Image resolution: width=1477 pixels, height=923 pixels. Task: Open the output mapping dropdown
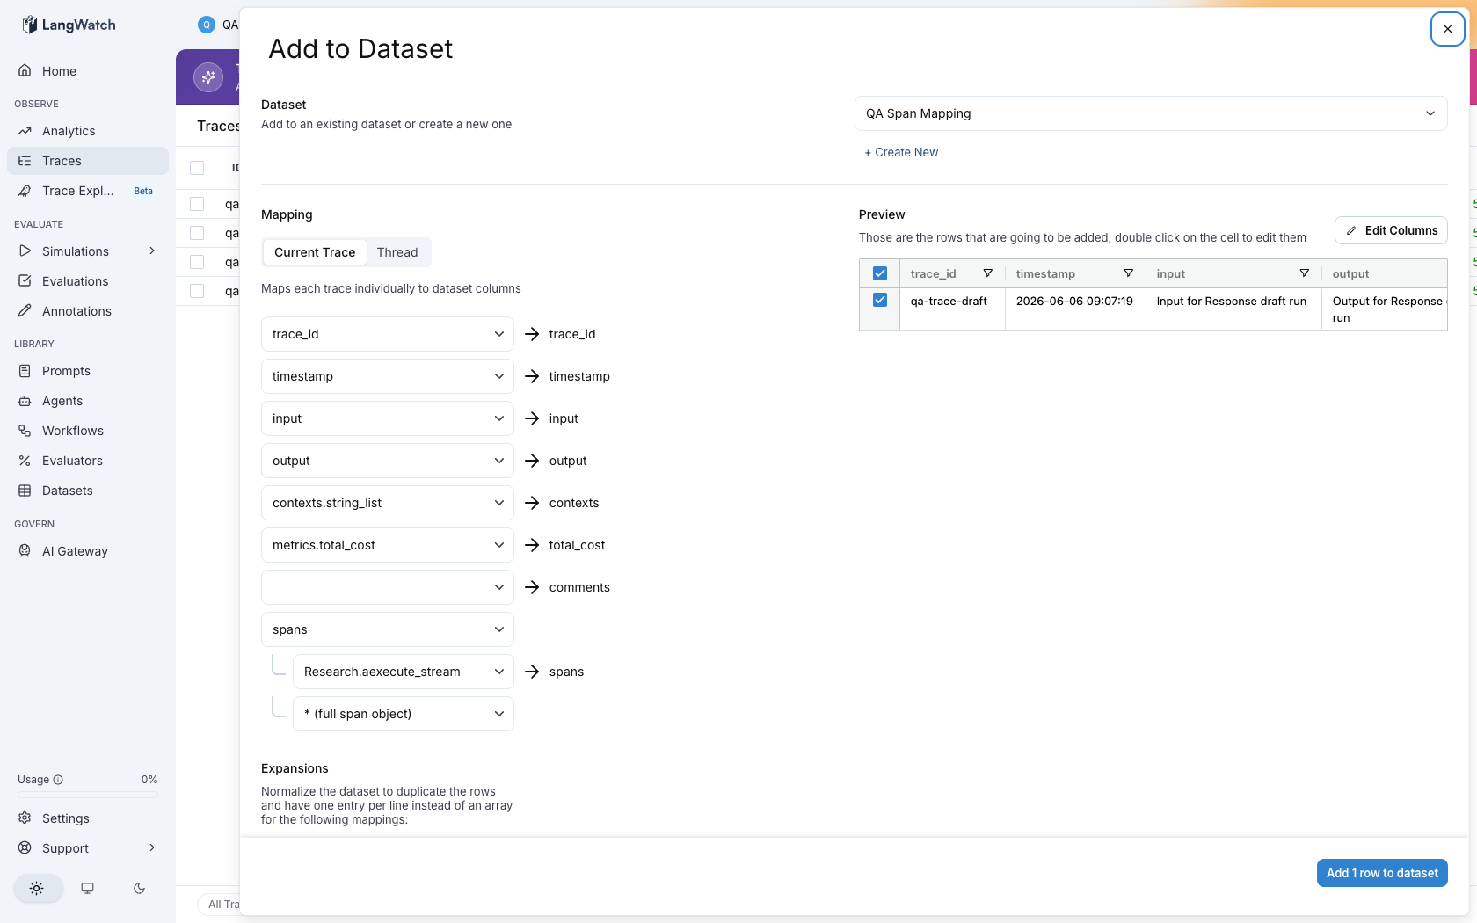[x=388, y=461]
